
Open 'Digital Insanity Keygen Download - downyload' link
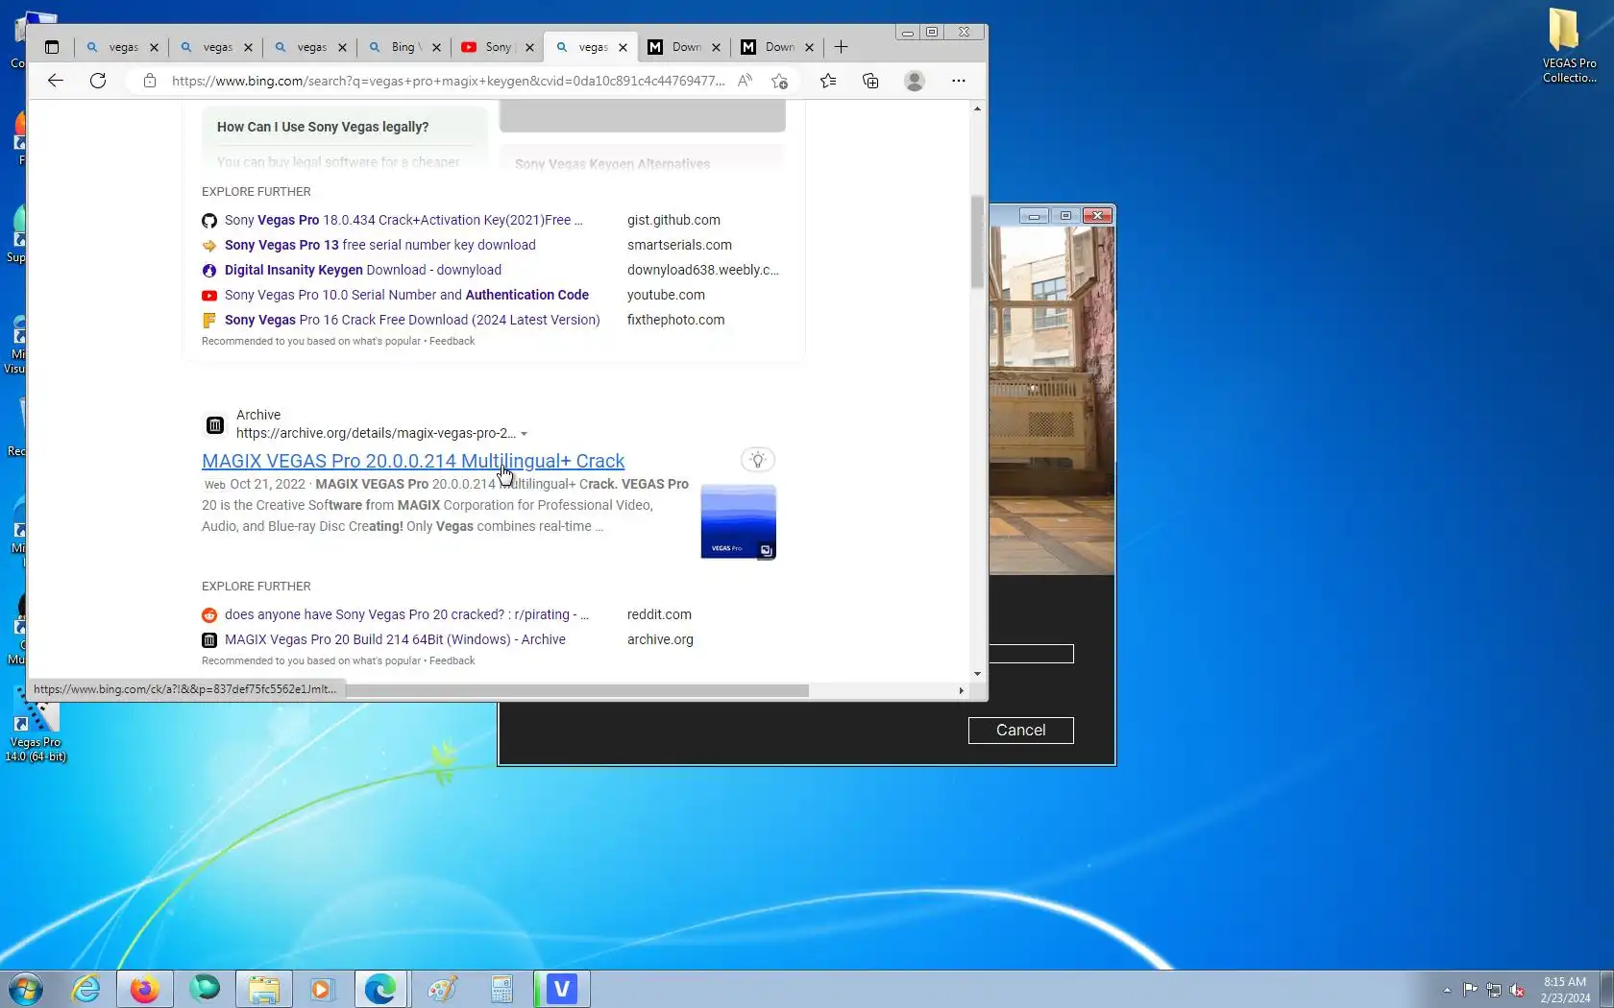[x=363, y=270]
